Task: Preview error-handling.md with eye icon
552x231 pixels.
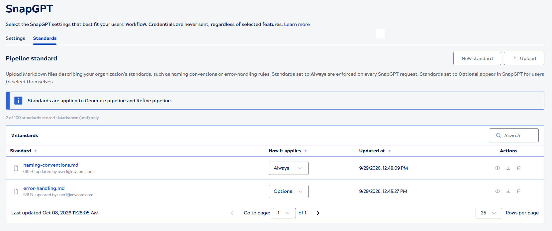Action: pos(498,191)
